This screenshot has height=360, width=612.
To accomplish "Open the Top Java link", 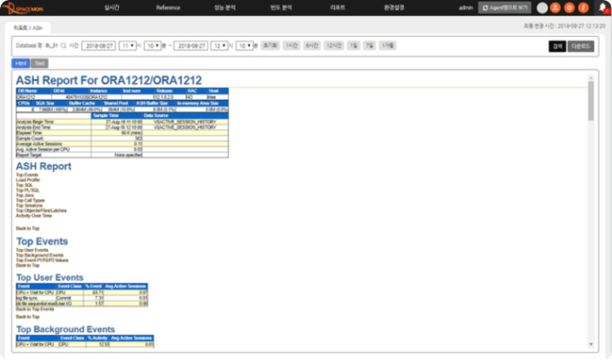I will tap(24, 195).
